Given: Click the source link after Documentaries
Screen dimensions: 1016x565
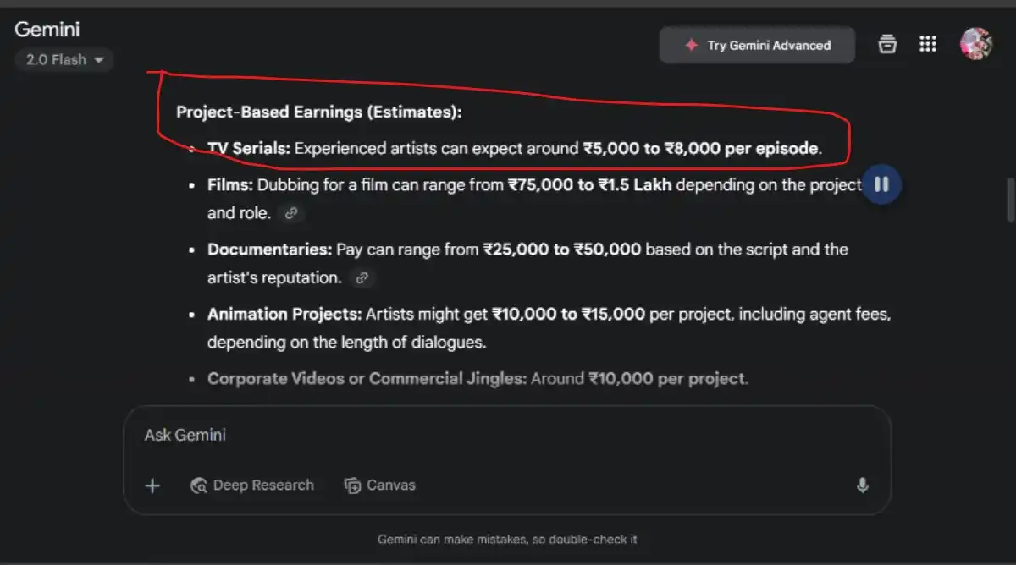Looking at the screenshot, I should click(x=362, y=277).
